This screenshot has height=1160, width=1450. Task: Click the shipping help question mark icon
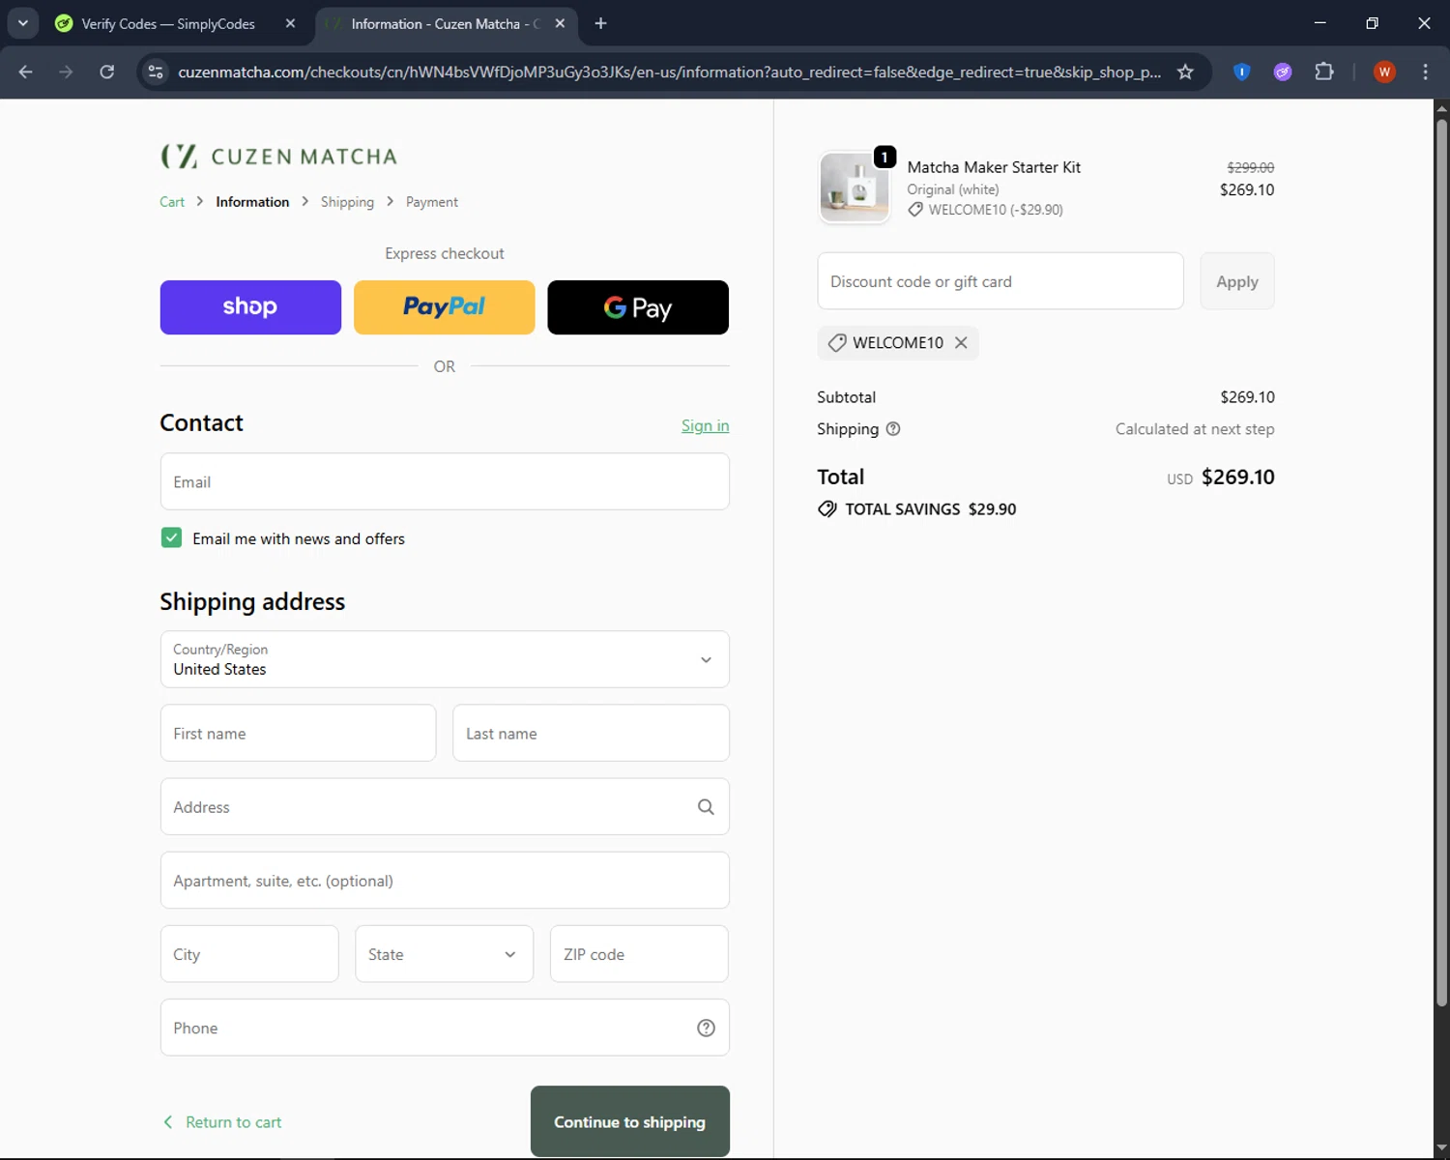click(893, 429)
